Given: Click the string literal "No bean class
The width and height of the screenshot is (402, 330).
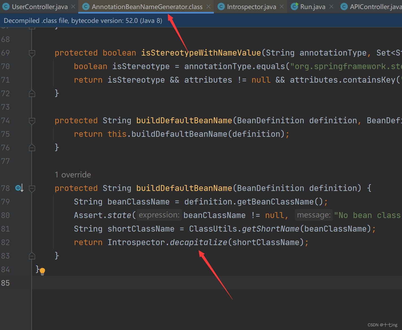Looking at the screenshot, I should 368,215.
